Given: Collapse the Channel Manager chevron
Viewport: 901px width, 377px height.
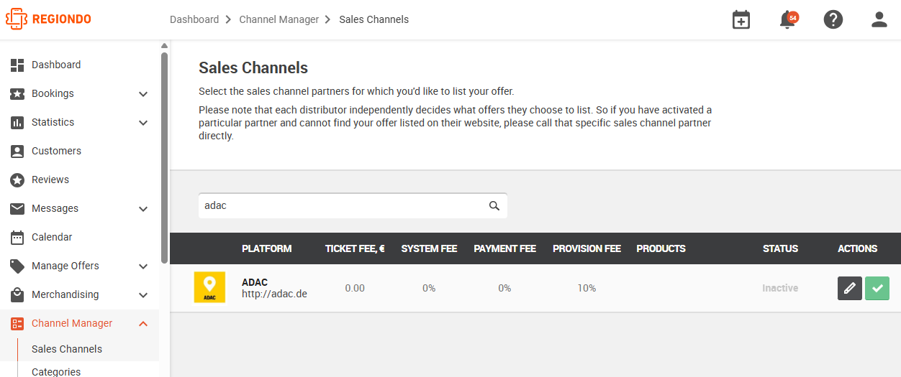Looking at the screenshot, I should [143, 324].
